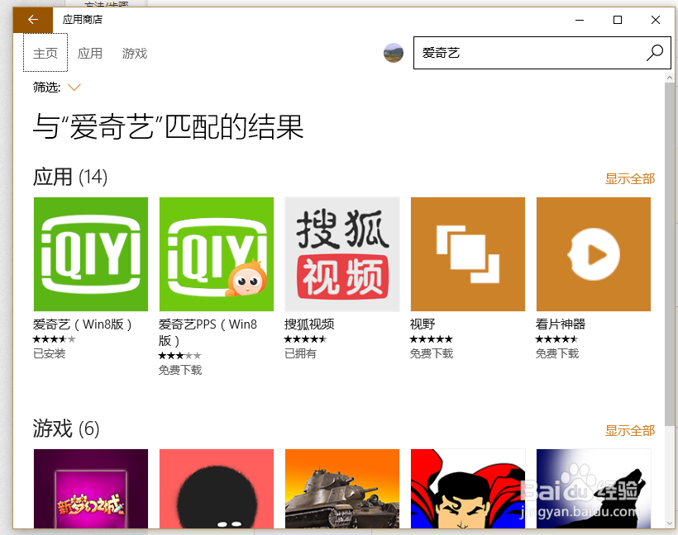Click 免费下载 under 看片神器
678x535 pixels.
point(557,353)
